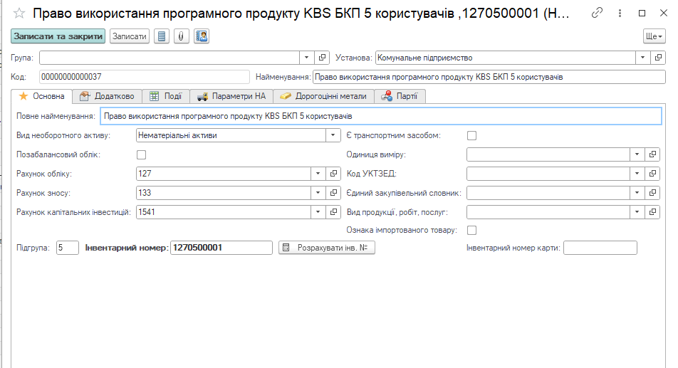Expand the Вид необоротного активу dropdown
The image size is (678, 368).
(333, 135)
